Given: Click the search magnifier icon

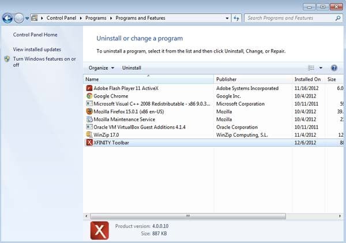Looking at the screenshot, I should pos(338,18).
